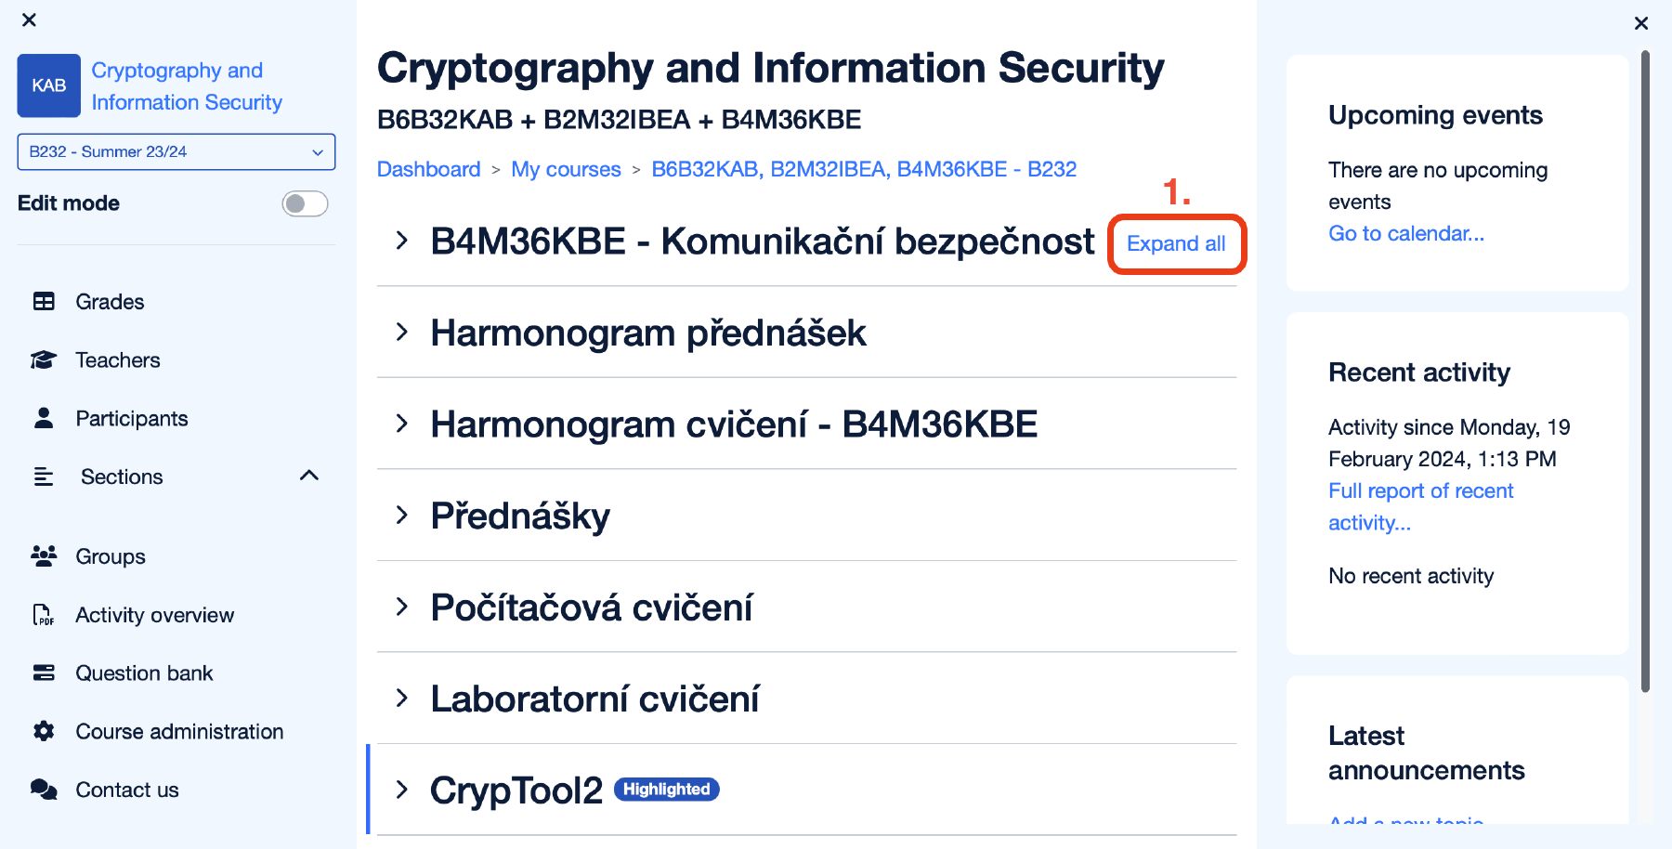Image resolution: width=1672 pixels, height=849 pixels.
Task: Collapse the Sections menu chevron
Action: point(309,477)
